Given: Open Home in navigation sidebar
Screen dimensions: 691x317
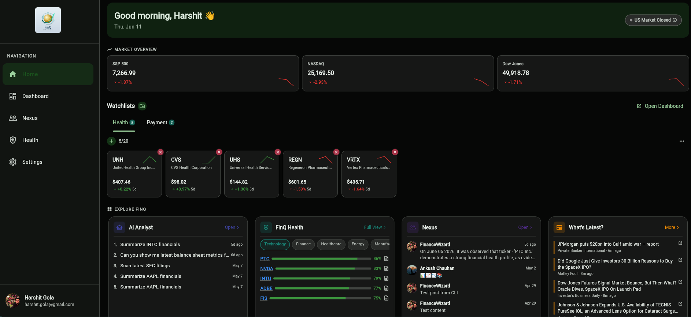Looking at the screenshot, I should [x=48, y=74].
